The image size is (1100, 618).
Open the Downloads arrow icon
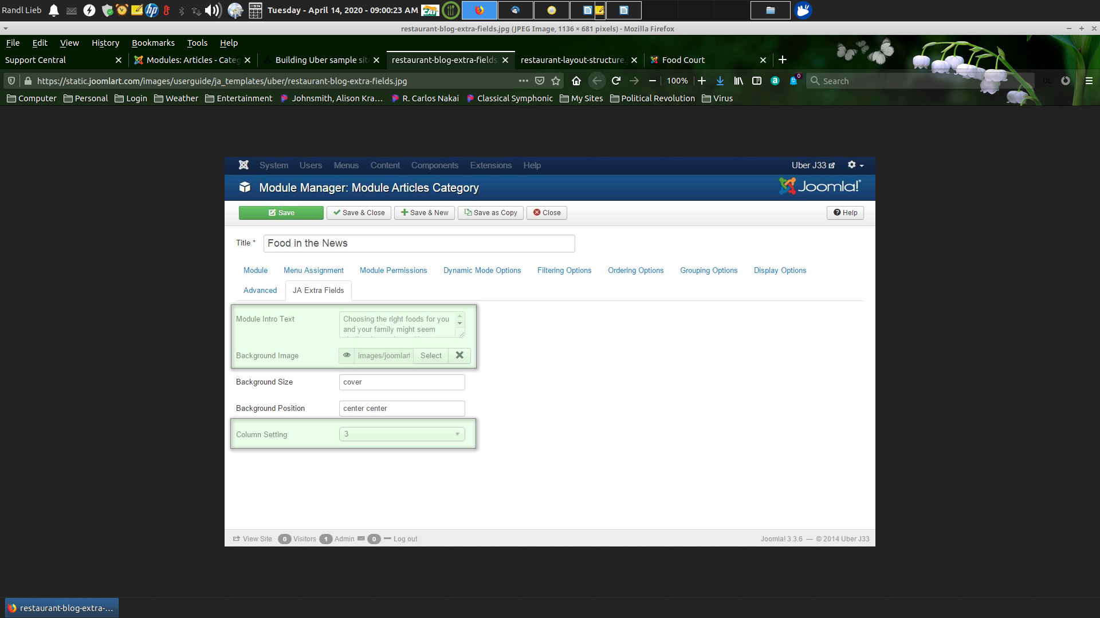click(720, 81)
